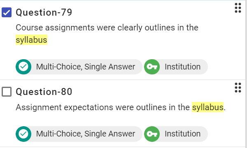Click Multi-Choice, Single Answer chip for Question-80
Screen dimensions: 247x148
click(x=79, y=134)
